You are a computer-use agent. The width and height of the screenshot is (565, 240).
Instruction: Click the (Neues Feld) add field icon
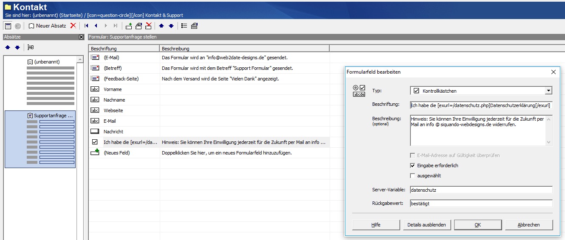pyautogui.click(x=95, y=152)
